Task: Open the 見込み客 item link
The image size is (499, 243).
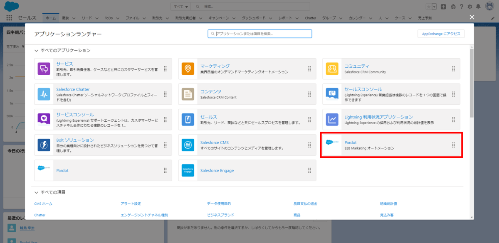Action: tap(387, 215)
